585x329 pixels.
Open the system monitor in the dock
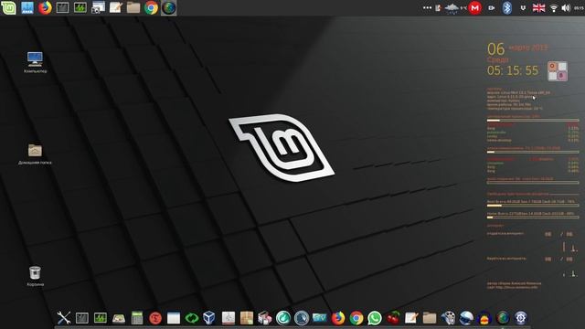click(101, 318)
